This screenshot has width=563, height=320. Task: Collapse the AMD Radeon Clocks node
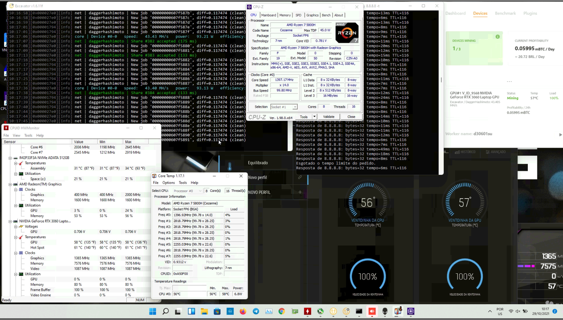coord(15,189)
